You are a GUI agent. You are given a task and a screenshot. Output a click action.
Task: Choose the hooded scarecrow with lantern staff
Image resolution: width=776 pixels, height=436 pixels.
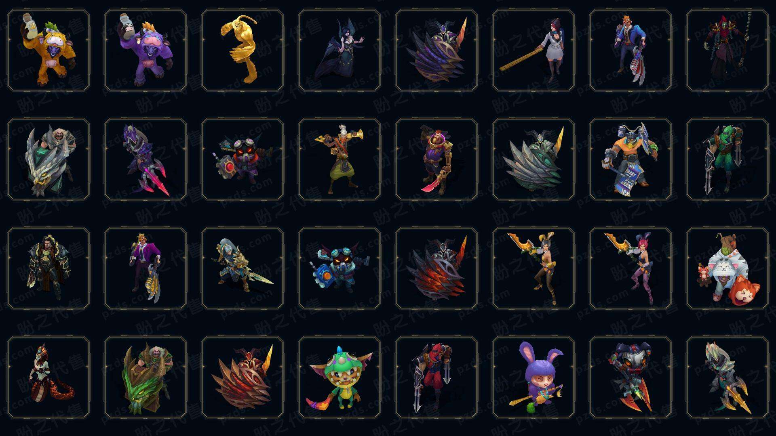tap(727, 50)
